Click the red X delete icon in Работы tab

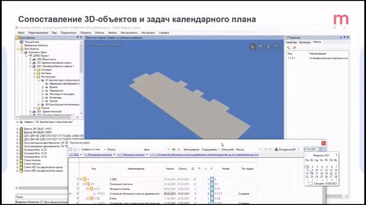pyautogui.click(x=295, y=48)
